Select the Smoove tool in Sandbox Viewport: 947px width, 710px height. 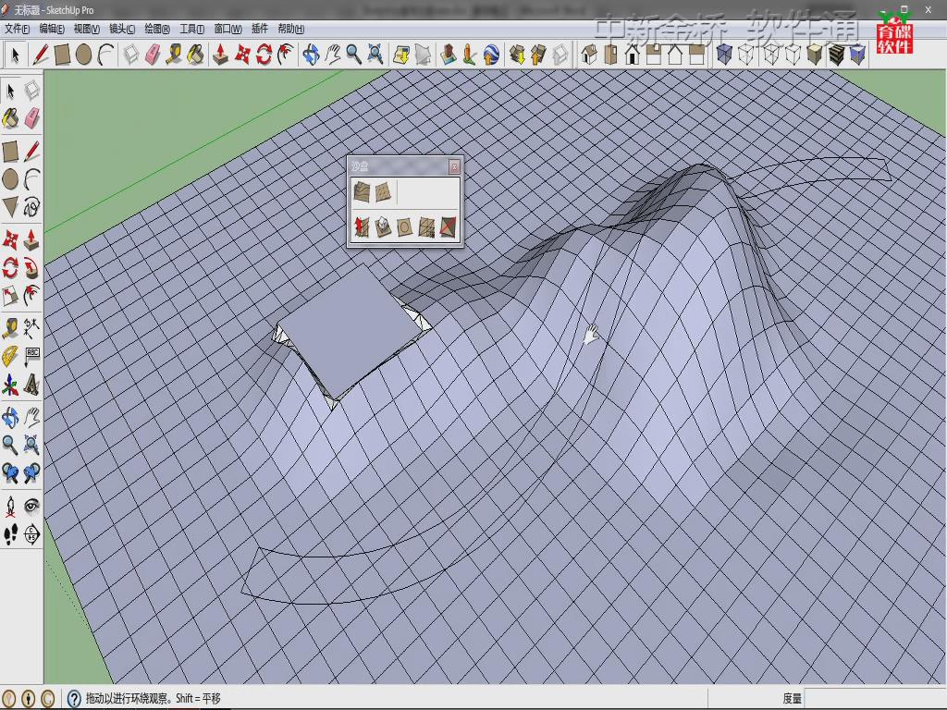[362, 227]
